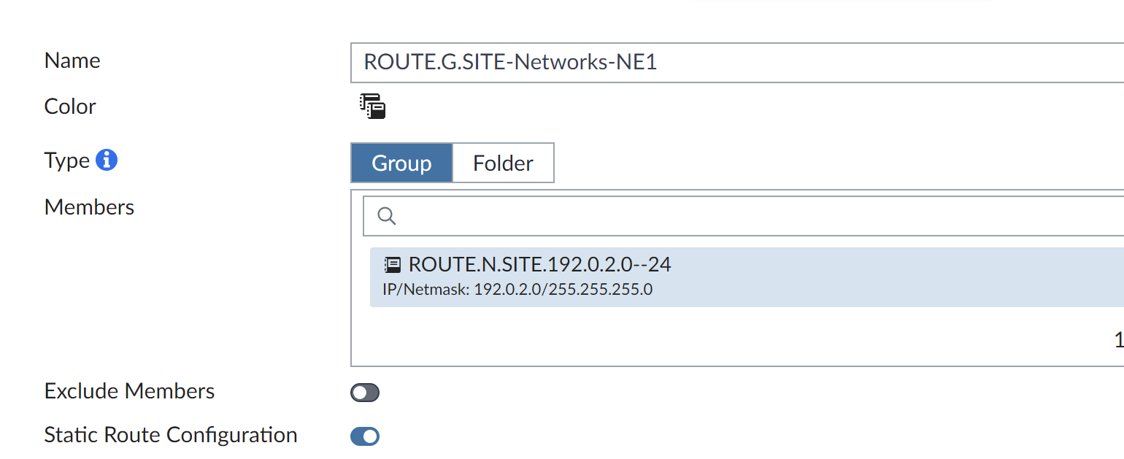
Task: Click the Members label
Action: [x=89, y=207]
